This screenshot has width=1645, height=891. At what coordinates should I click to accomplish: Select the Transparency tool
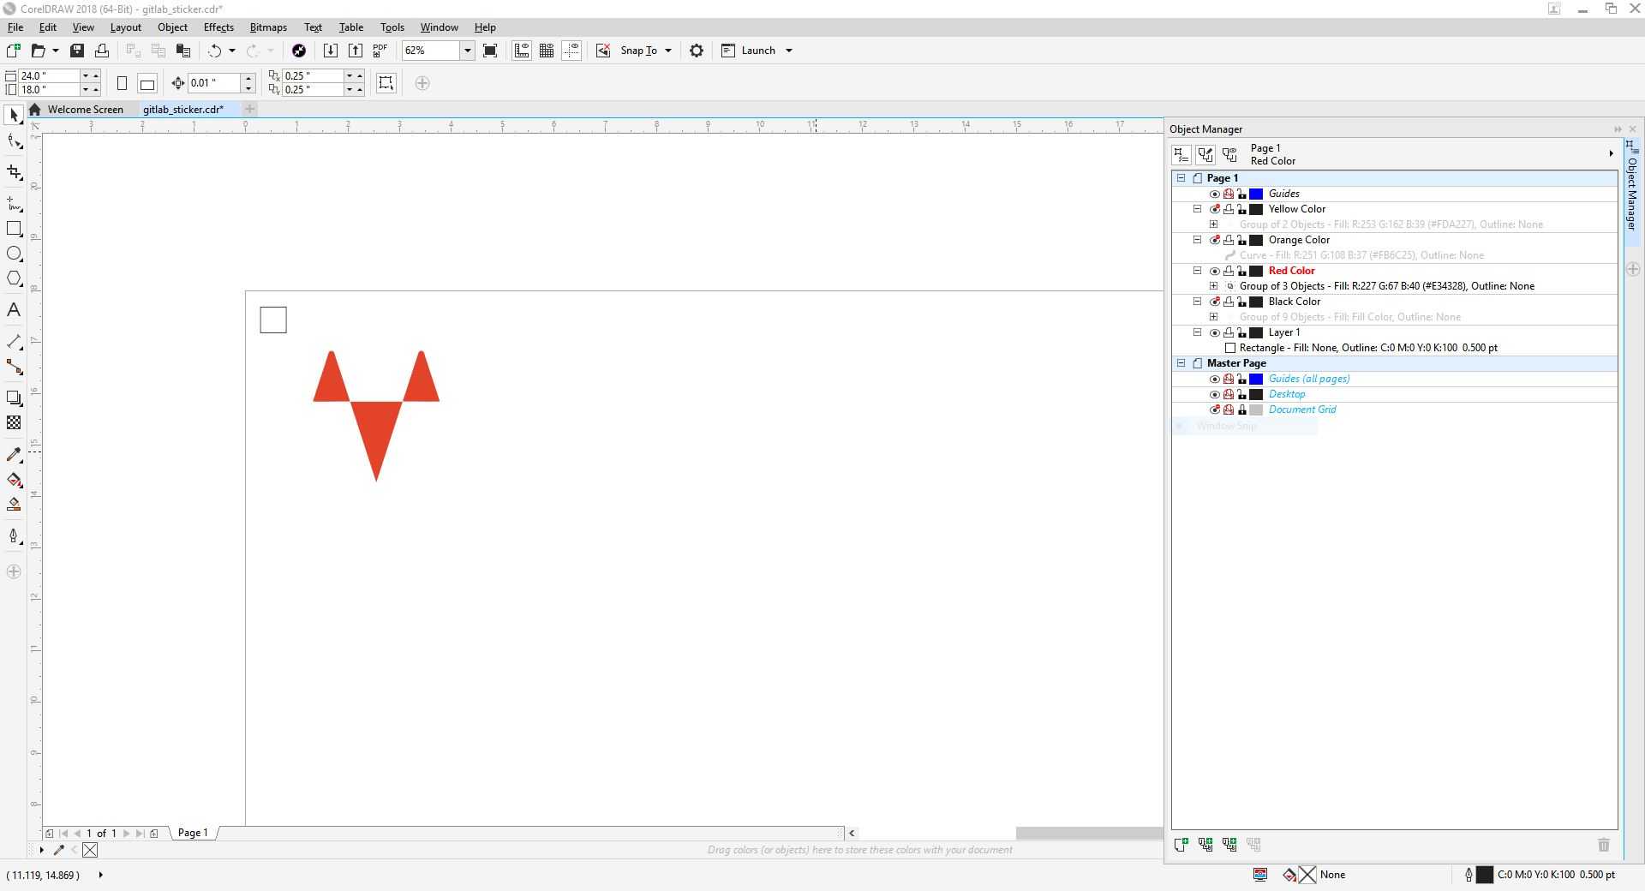pos(14,422)
